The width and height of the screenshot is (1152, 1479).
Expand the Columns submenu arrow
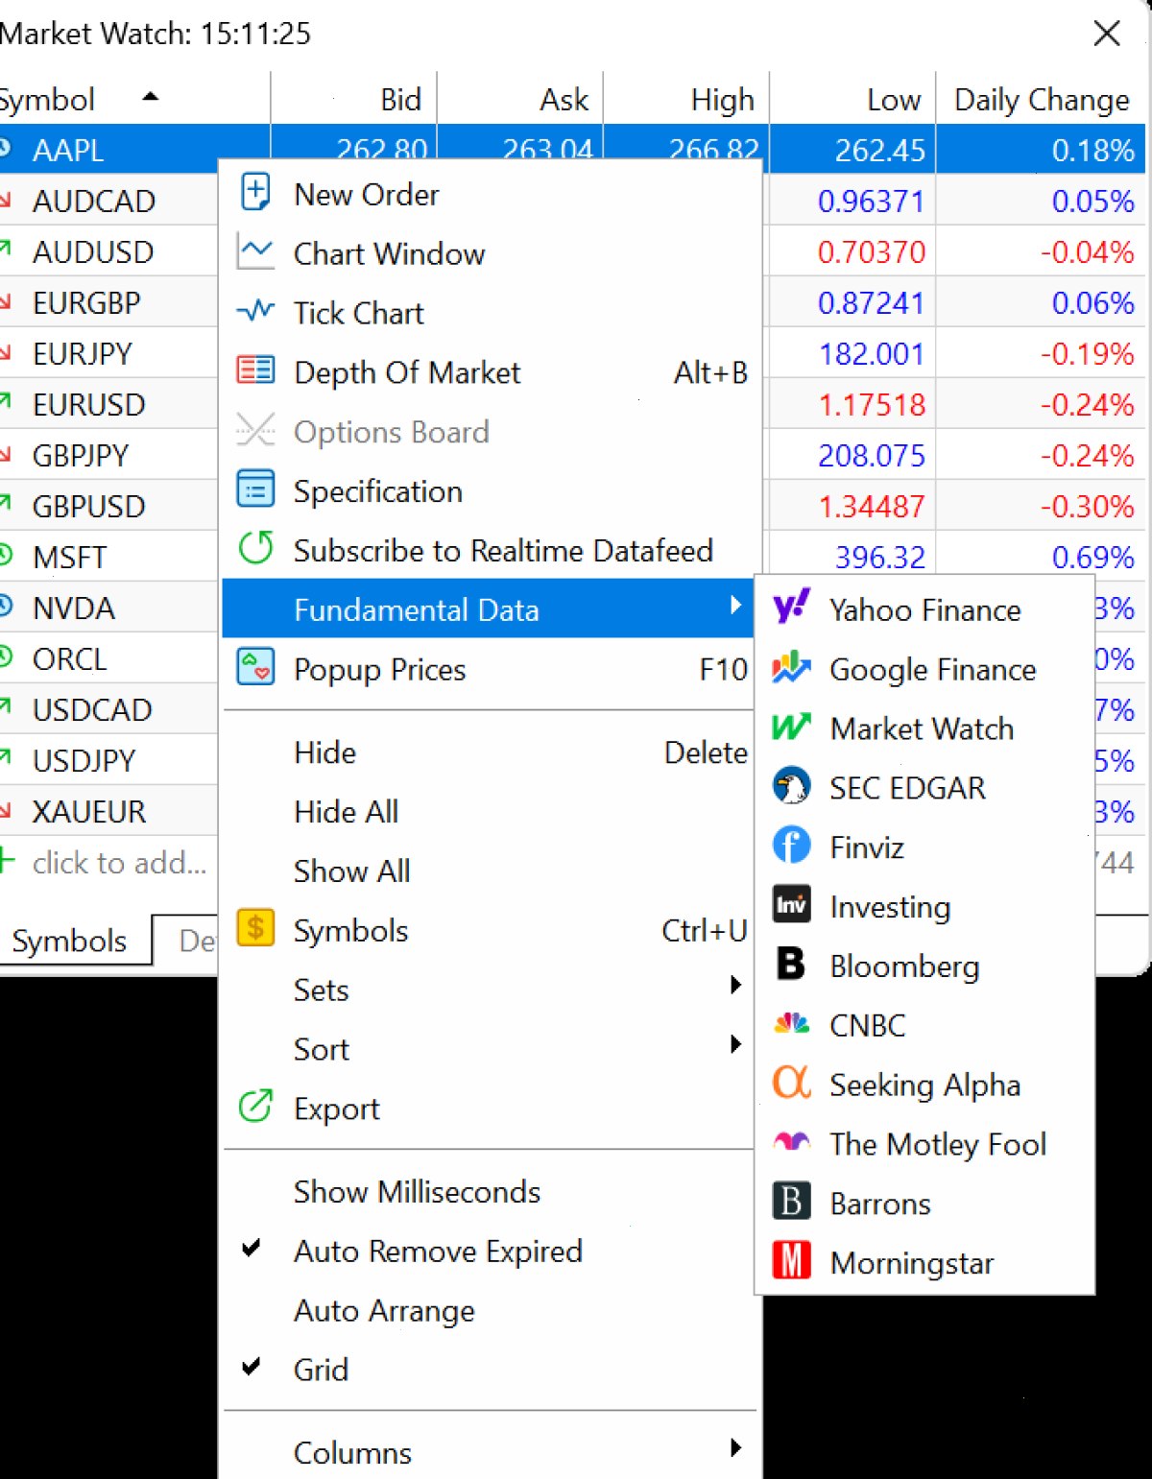point(735,1447)
